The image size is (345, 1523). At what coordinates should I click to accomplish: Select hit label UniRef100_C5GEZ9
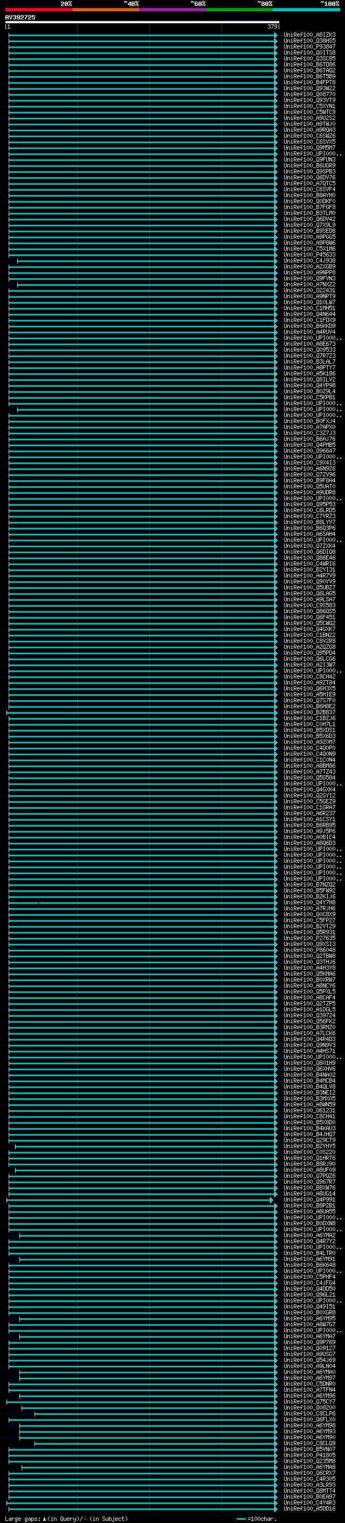[309, 802]
